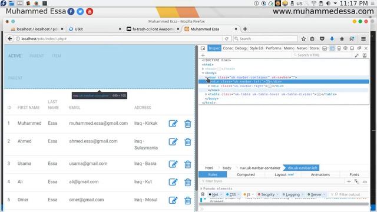Open the Facebook link in the header
Viewport: 377px width, 212px height.
(x=71, y=11)
